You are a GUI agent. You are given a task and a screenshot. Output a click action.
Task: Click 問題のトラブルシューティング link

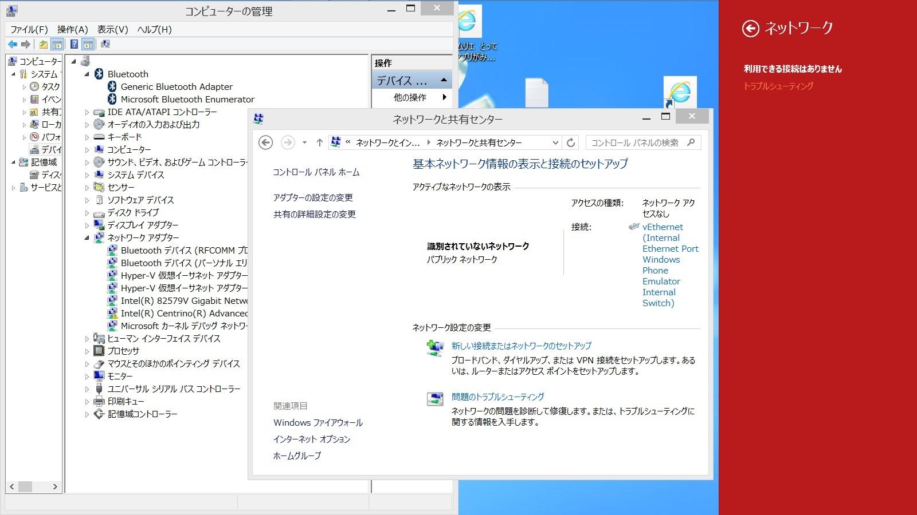[497, 397]
